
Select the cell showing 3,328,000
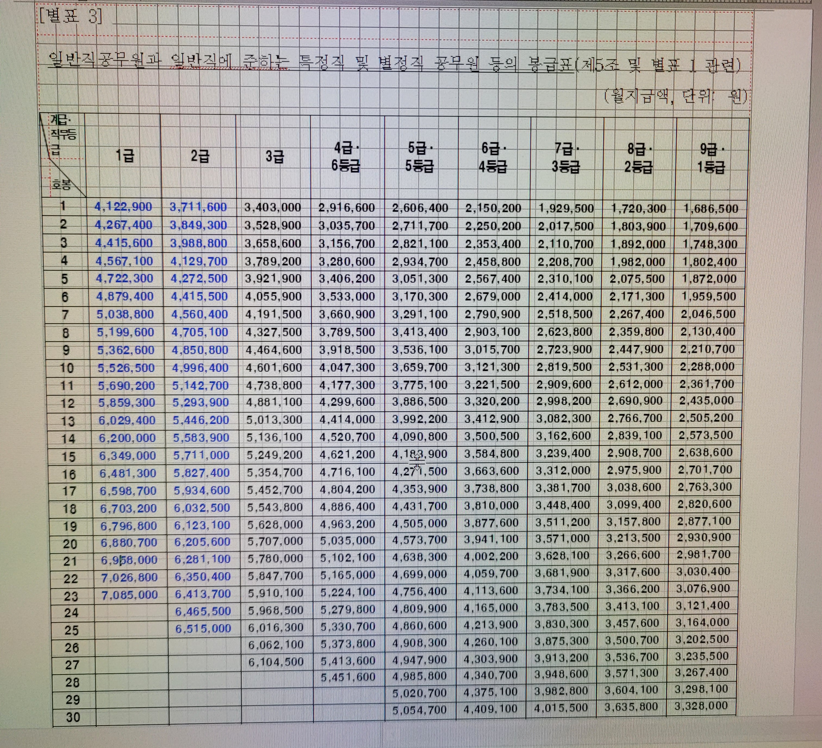coord(701,706)
